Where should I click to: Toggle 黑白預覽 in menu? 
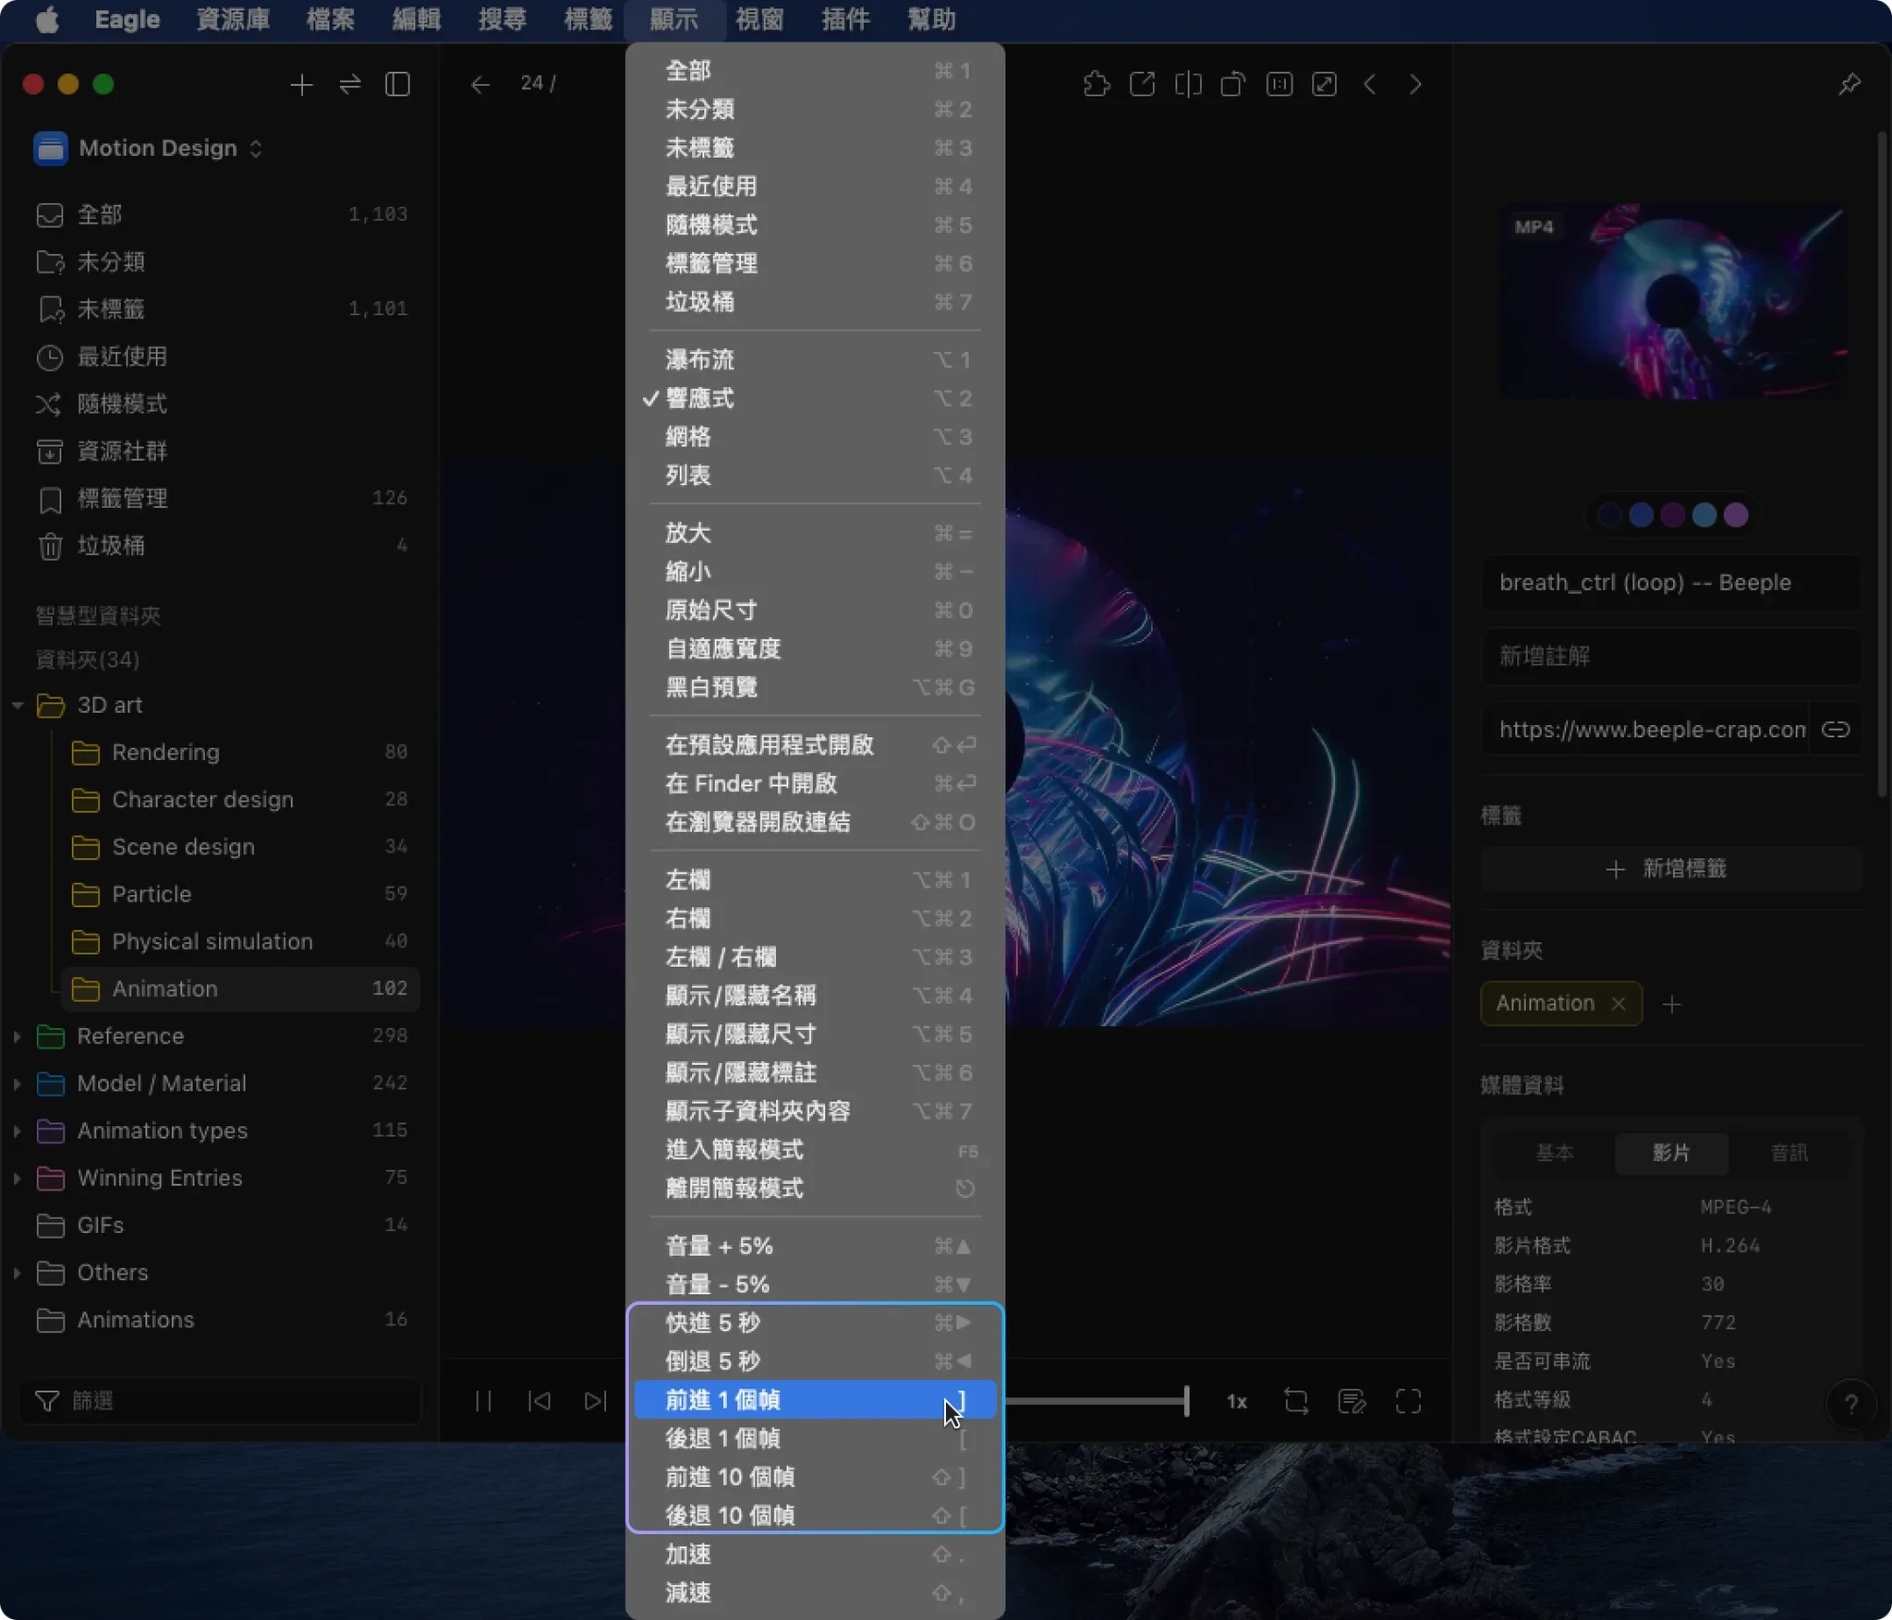click(x=815, y=687)
